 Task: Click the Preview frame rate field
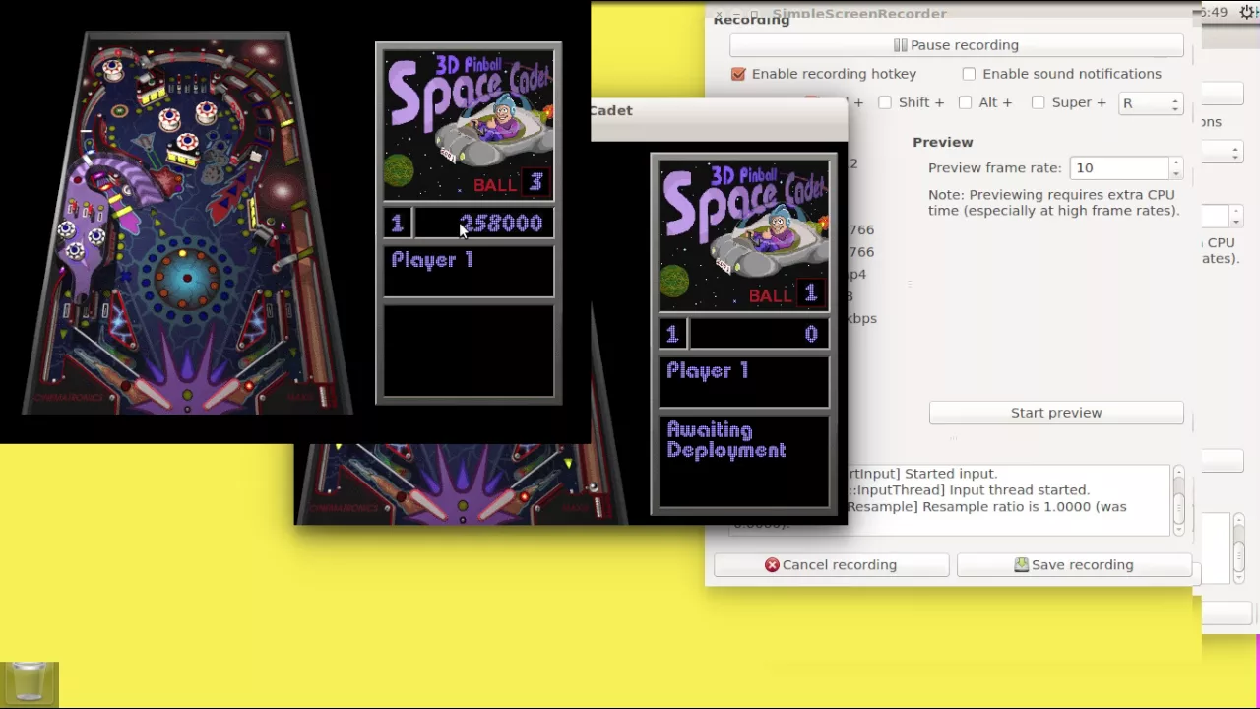pyautogui.click(x=1120, y=168)
